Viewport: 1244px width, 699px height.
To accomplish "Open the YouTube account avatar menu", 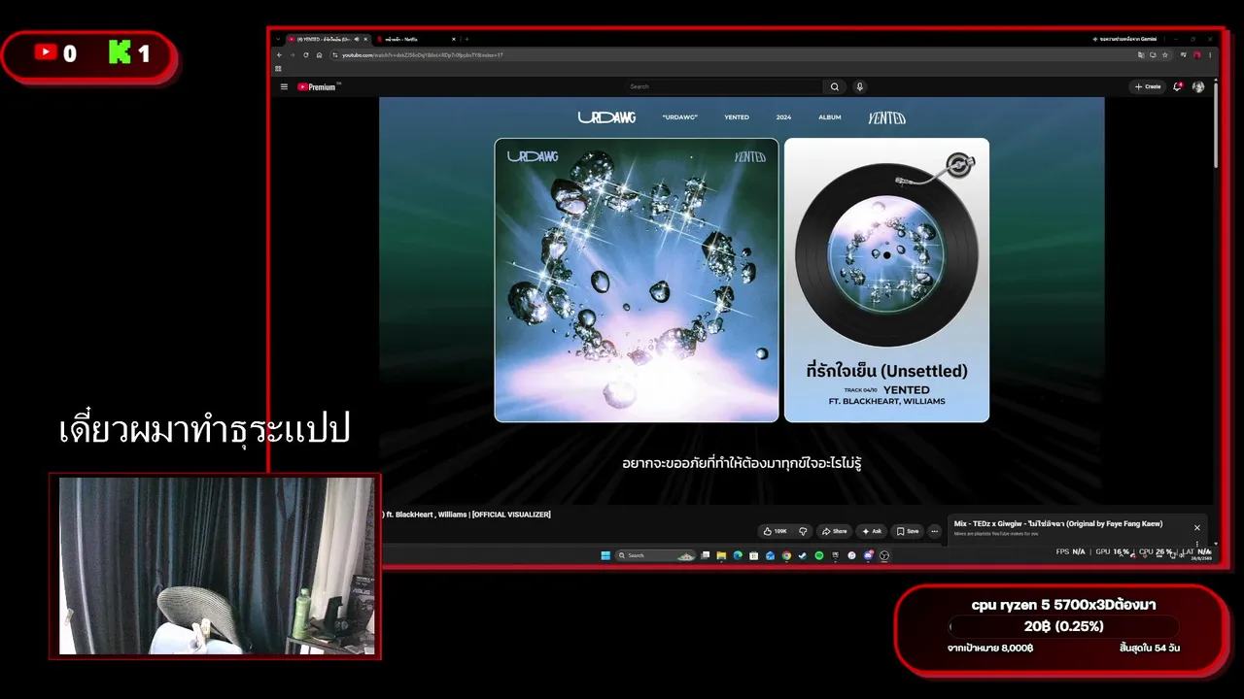I will [1198, 86].
